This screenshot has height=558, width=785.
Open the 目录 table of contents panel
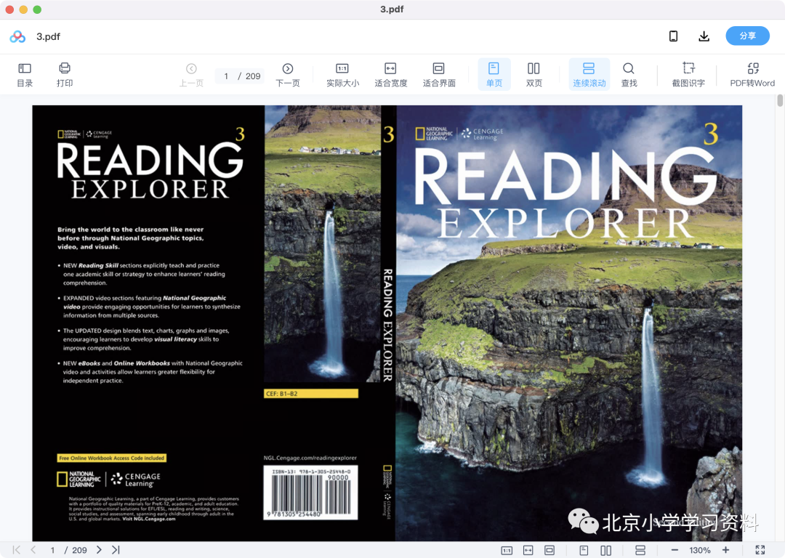(25, 75)
